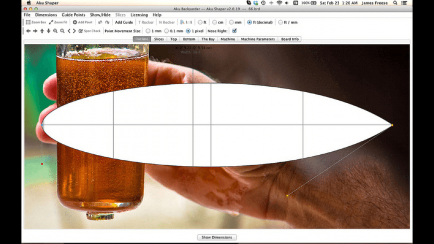Open the Dimensions menu
Screen dimensions: 434x244
pos(46,15)
